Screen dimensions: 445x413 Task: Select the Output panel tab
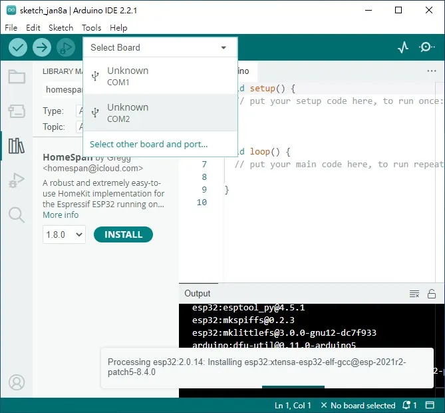pyautogui.click(x=198, y=293)
